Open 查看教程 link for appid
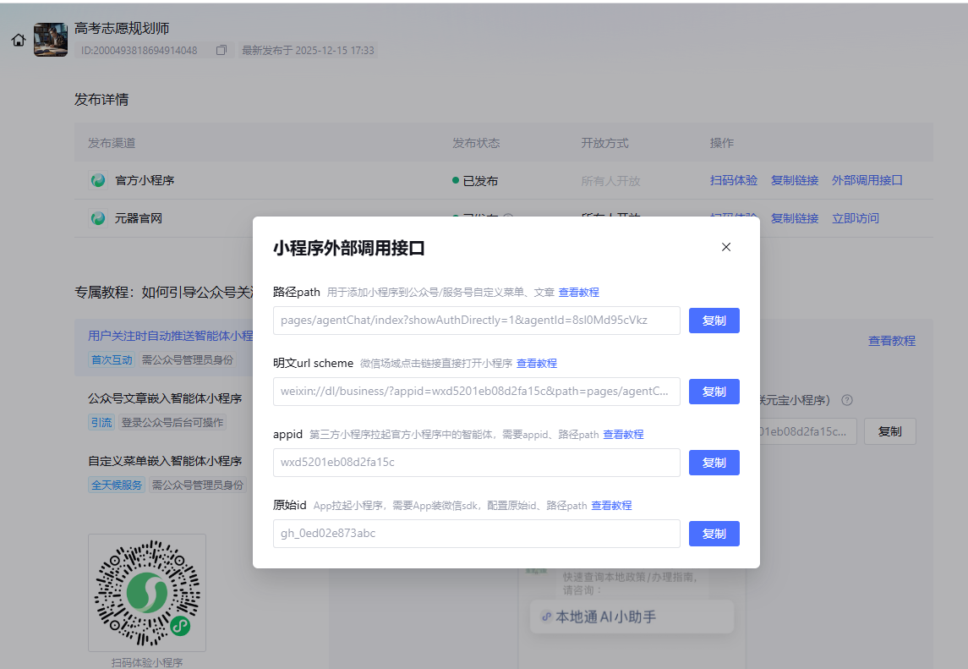This screenshot has width=968, height=669. click(x=623, y=434)
